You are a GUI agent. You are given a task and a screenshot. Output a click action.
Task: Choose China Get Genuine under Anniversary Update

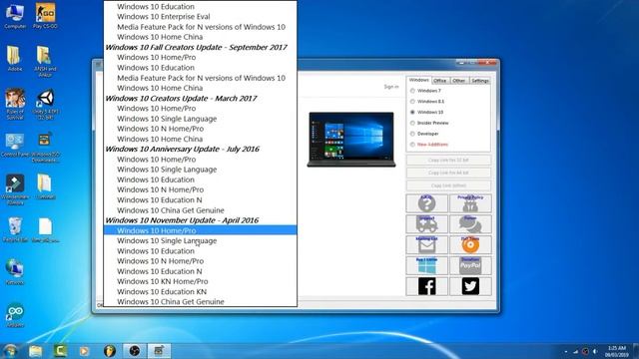click(200, 210)
